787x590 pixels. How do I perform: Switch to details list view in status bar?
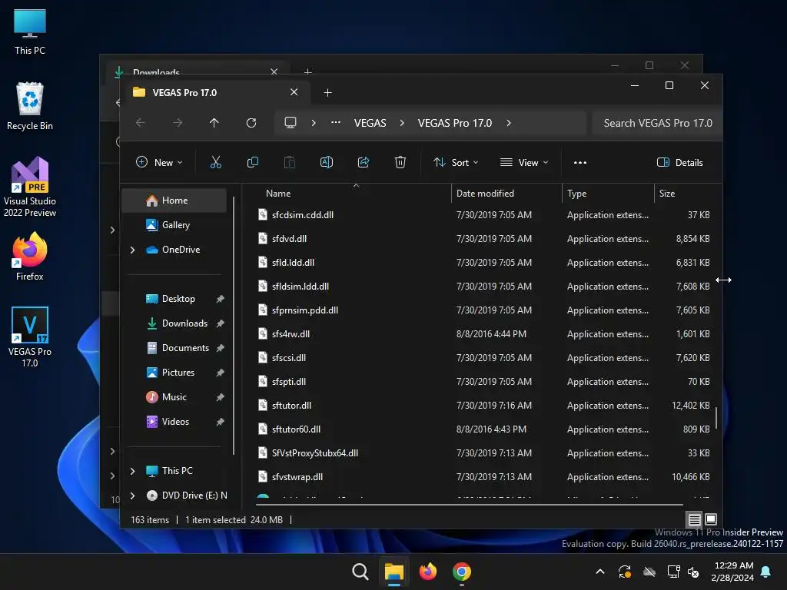[694, 519]
